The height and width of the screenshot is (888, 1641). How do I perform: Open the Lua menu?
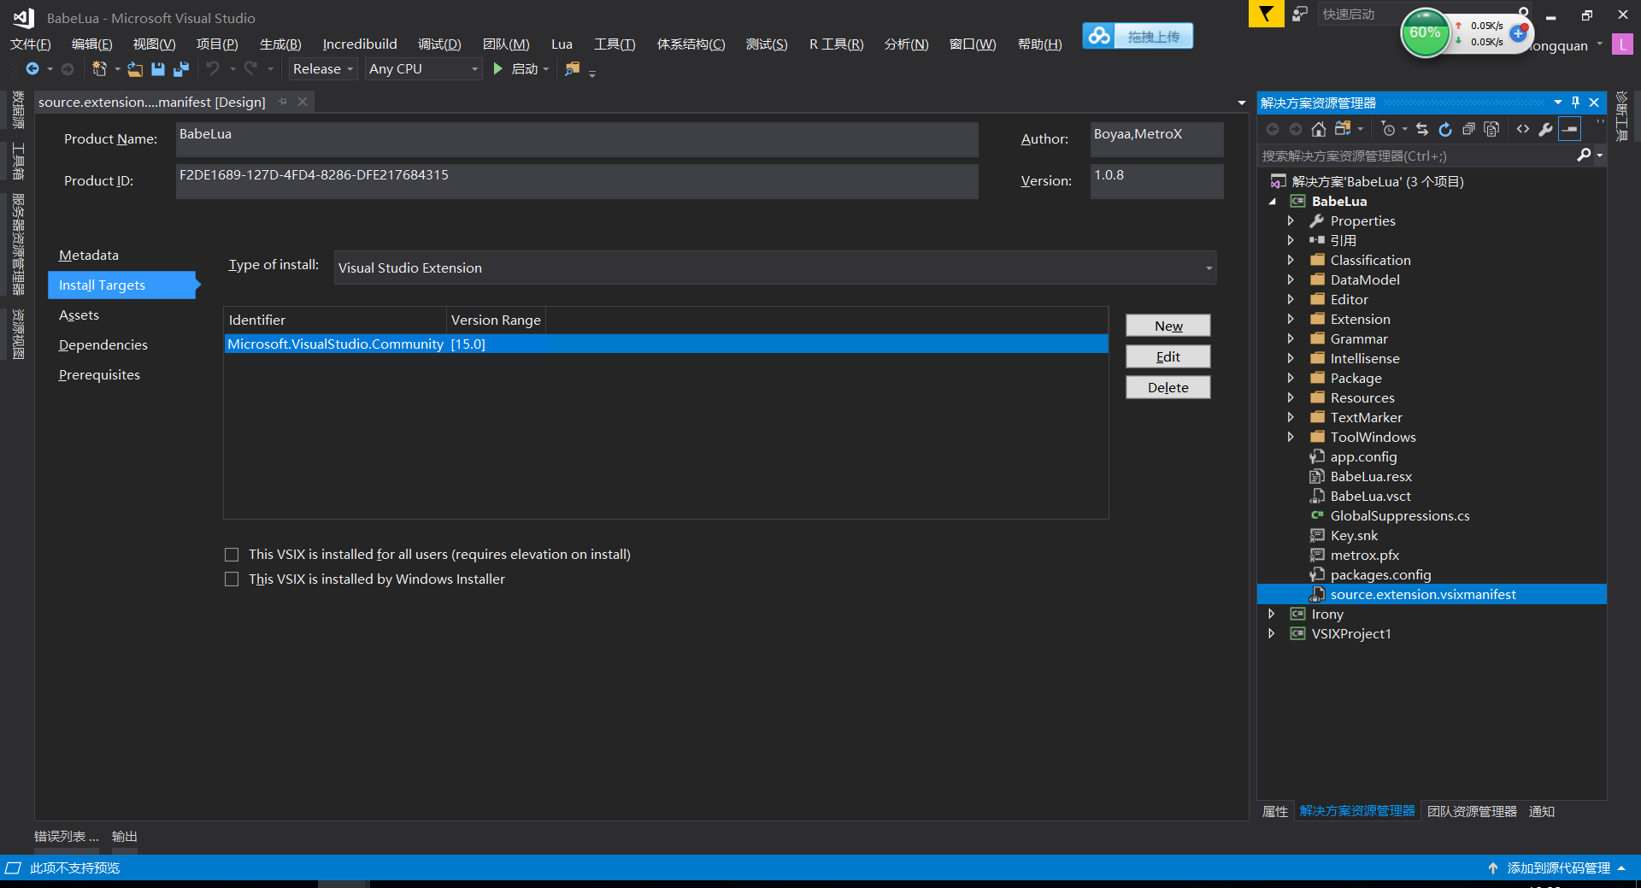[562, 44]
